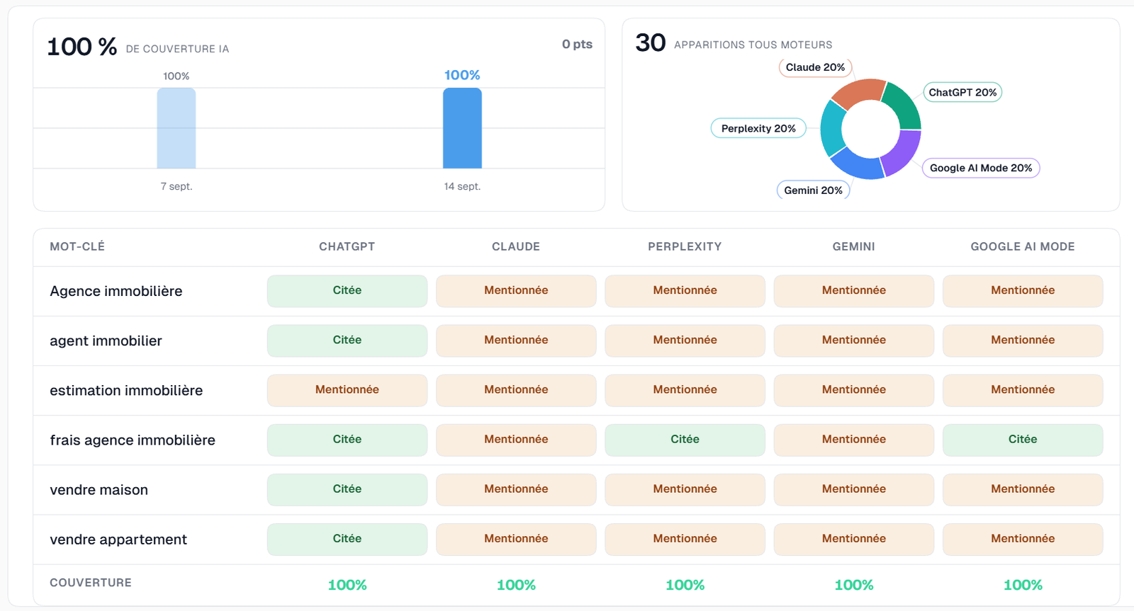Image resolution: width=1134 pixels, height=611 pixels.
Task: Select Claude's "Mentionnée" badge for estimation immobilière
Action: tap(516, 390)
